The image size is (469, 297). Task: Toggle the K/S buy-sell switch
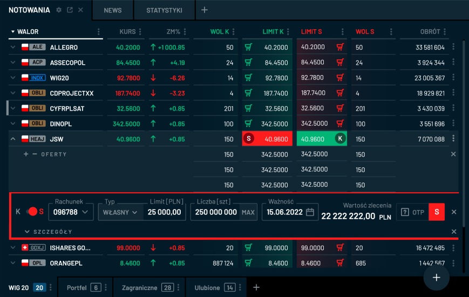point(33,212)
